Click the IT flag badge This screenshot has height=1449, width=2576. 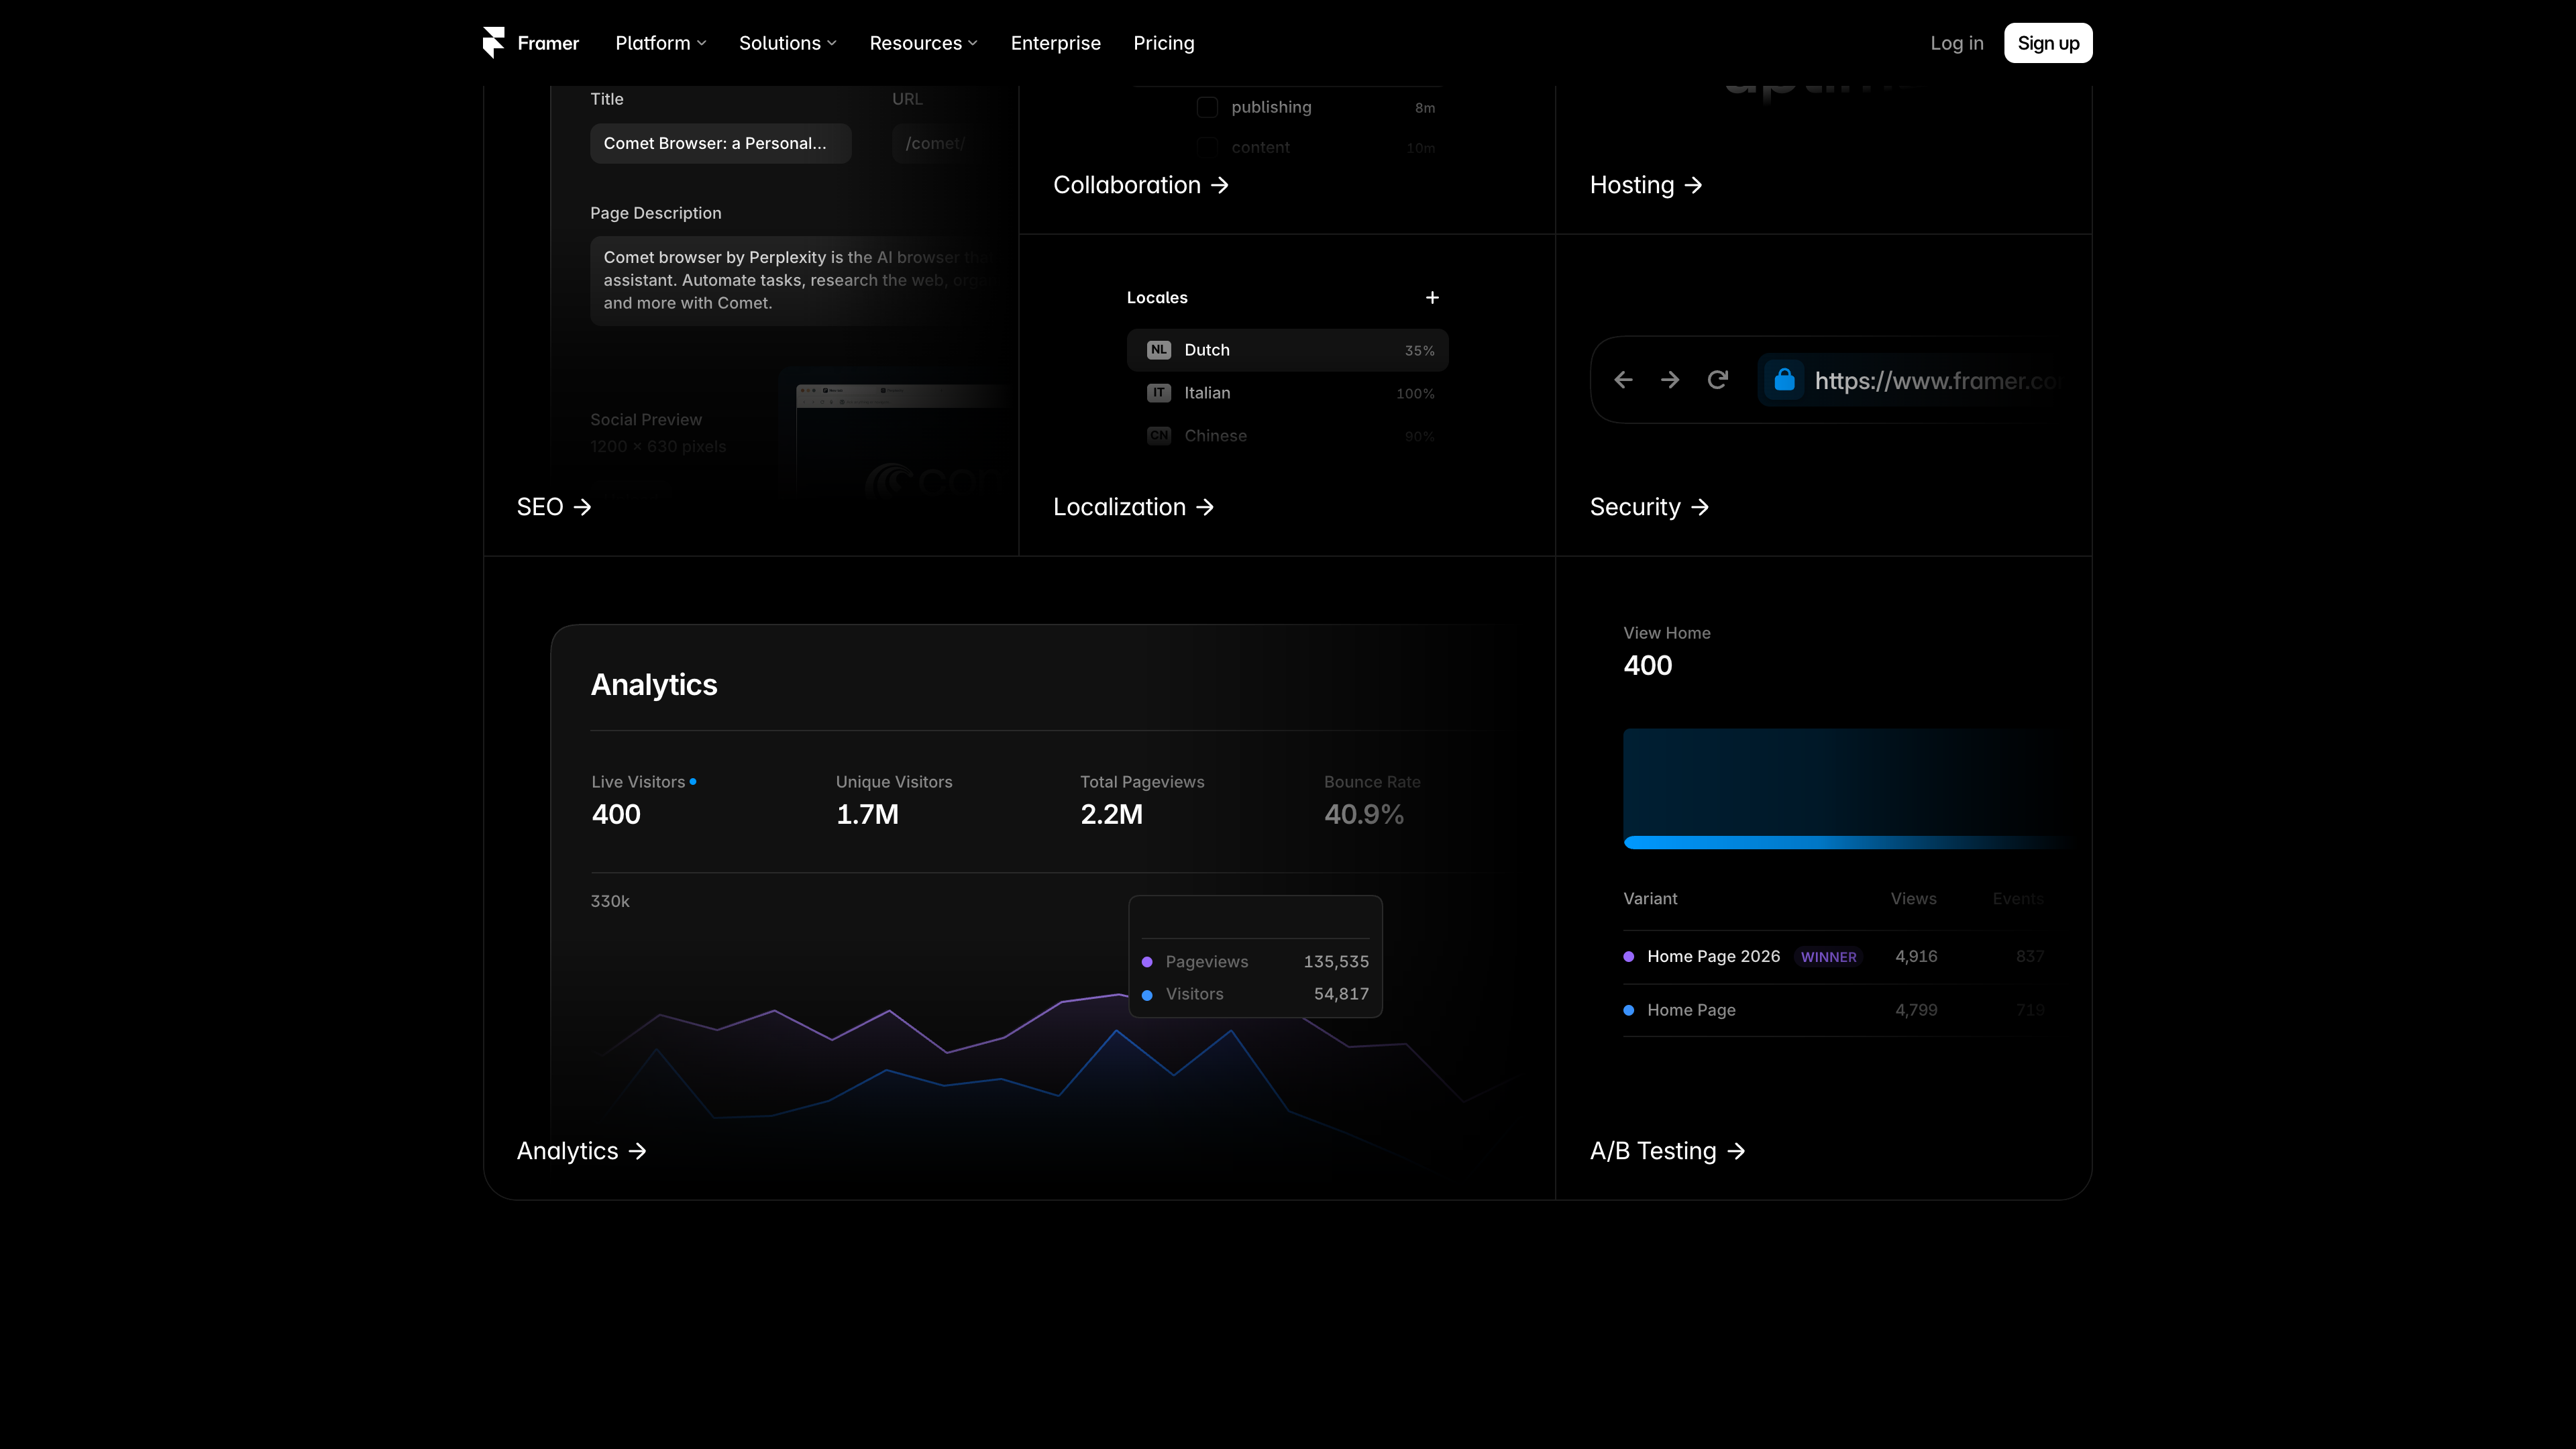pyautogui.click(x=1158, y=393)
